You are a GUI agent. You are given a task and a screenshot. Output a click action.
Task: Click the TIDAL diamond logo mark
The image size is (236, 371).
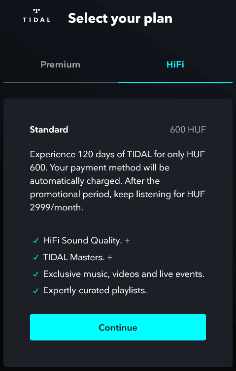tap(36, 11)
